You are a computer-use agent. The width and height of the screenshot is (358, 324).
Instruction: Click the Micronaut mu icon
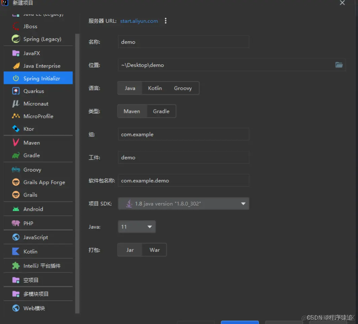click(16, 104)
